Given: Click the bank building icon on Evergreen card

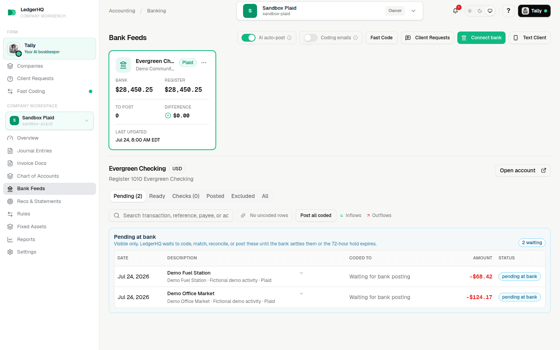Looking at the screenshot, I should point(123,65).
